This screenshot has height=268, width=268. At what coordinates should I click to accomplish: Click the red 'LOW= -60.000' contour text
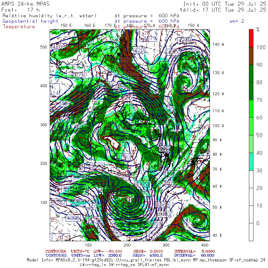pyautogui.click(x=108, y=251)
